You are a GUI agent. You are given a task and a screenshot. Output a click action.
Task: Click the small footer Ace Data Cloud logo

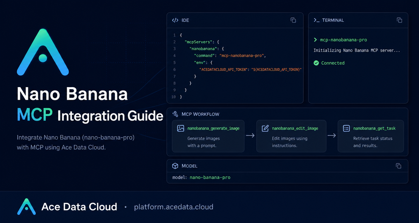coord(27,207)
